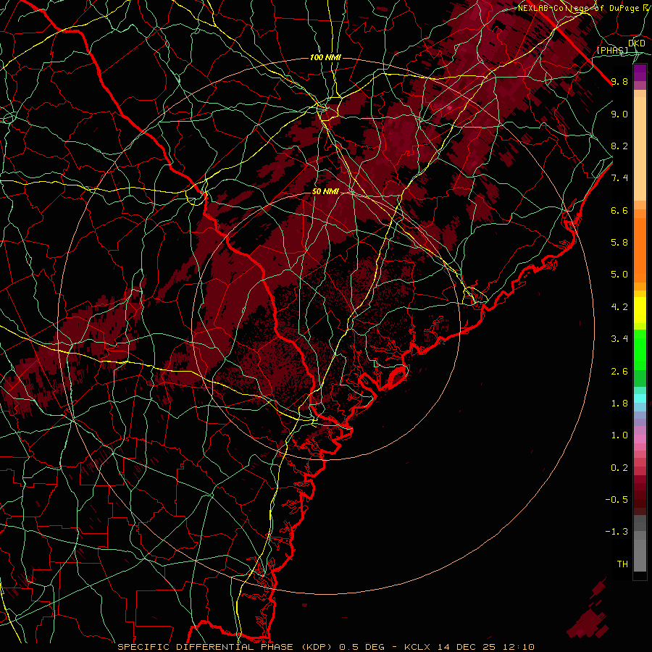Image resolution: width=652 pixels, height=652 pixels.
Task: Click the 0.2 value on the scale
Action: pyautogui.click(x=619, y=468)
